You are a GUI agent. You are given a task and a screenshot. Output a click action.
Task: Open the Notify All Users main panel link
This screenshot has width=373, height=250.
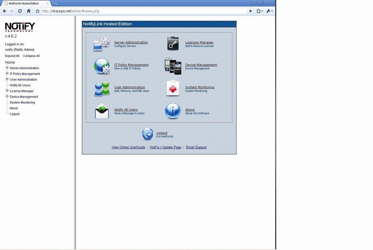126,110
